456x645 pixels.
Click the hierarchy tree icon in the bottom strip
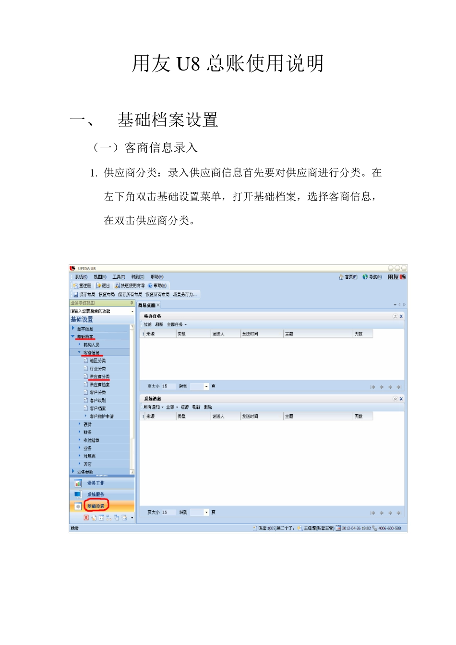click(109, 517)
